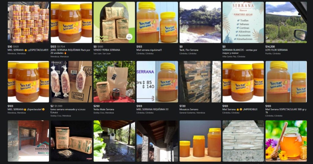Click the Tanti, Flor Serrana lake photo
313x164 pixels.
(200, 22)
